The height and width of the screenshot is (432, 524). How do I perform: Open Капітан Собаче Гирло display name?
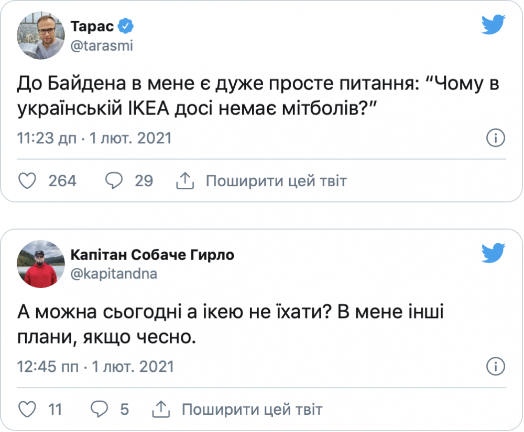click(152, 255)
